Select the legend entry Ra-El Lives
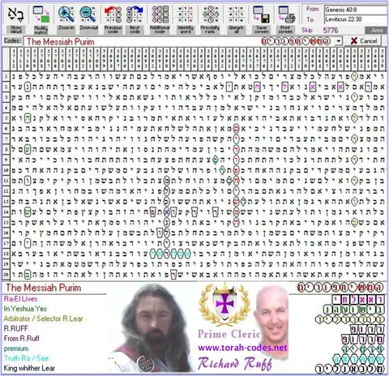 [x=20, y=299]
